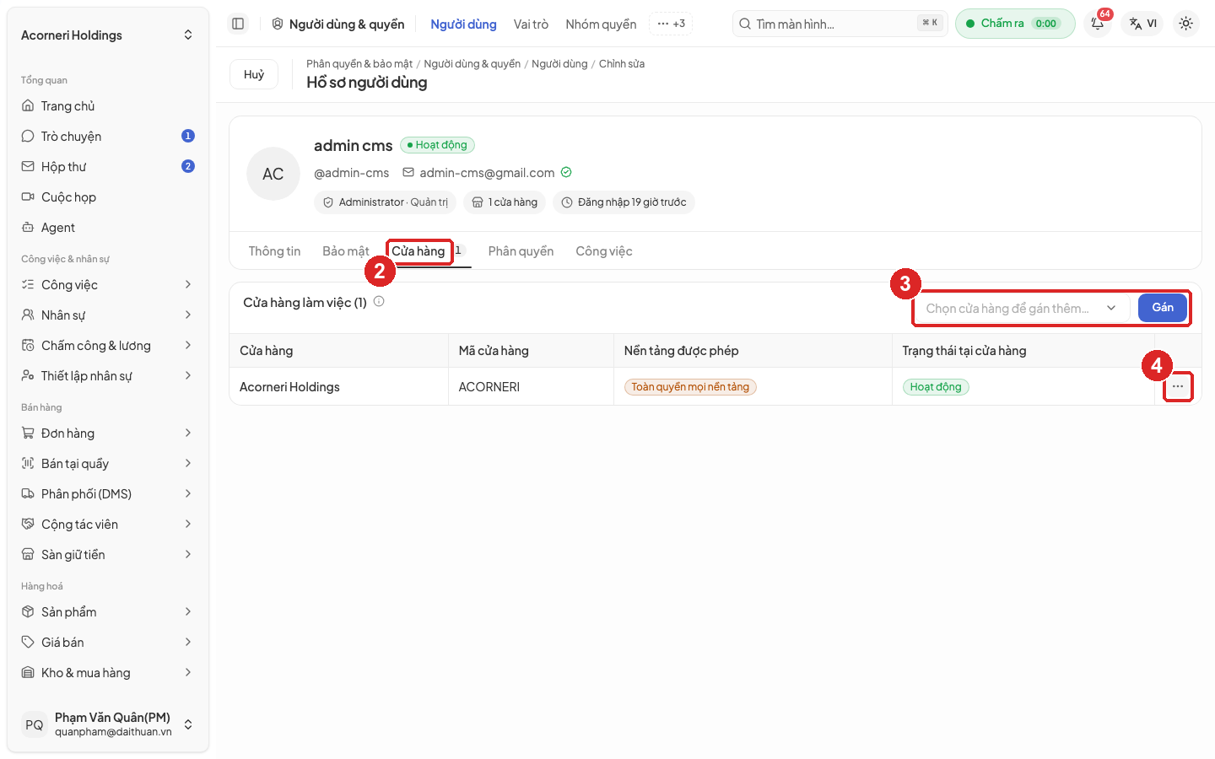Open the Chọn cửa hàng để gán thêm dropdown
Image resolution: width=1215 pixels, height=759 pixels.
tap(1021, 309)
